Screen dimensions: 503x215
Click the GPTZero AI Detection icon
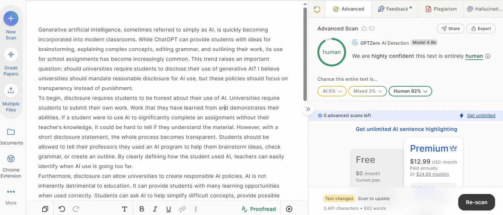355,43
